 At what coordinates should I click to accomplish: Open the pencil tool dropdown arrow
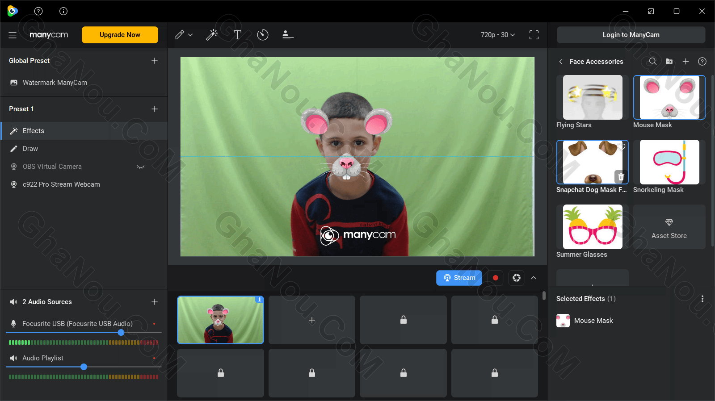(x=190, y=35)
